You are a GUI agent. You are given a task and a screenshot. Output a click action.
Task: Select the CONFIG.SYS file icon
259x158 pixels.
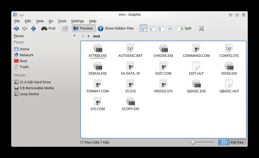pyautogui.click(x=229, y=48)
